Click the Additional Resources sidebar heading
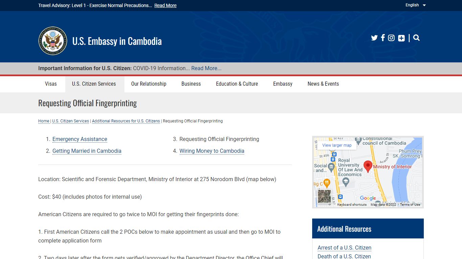Viewport: 462px width, 259px height. point(344,229)
